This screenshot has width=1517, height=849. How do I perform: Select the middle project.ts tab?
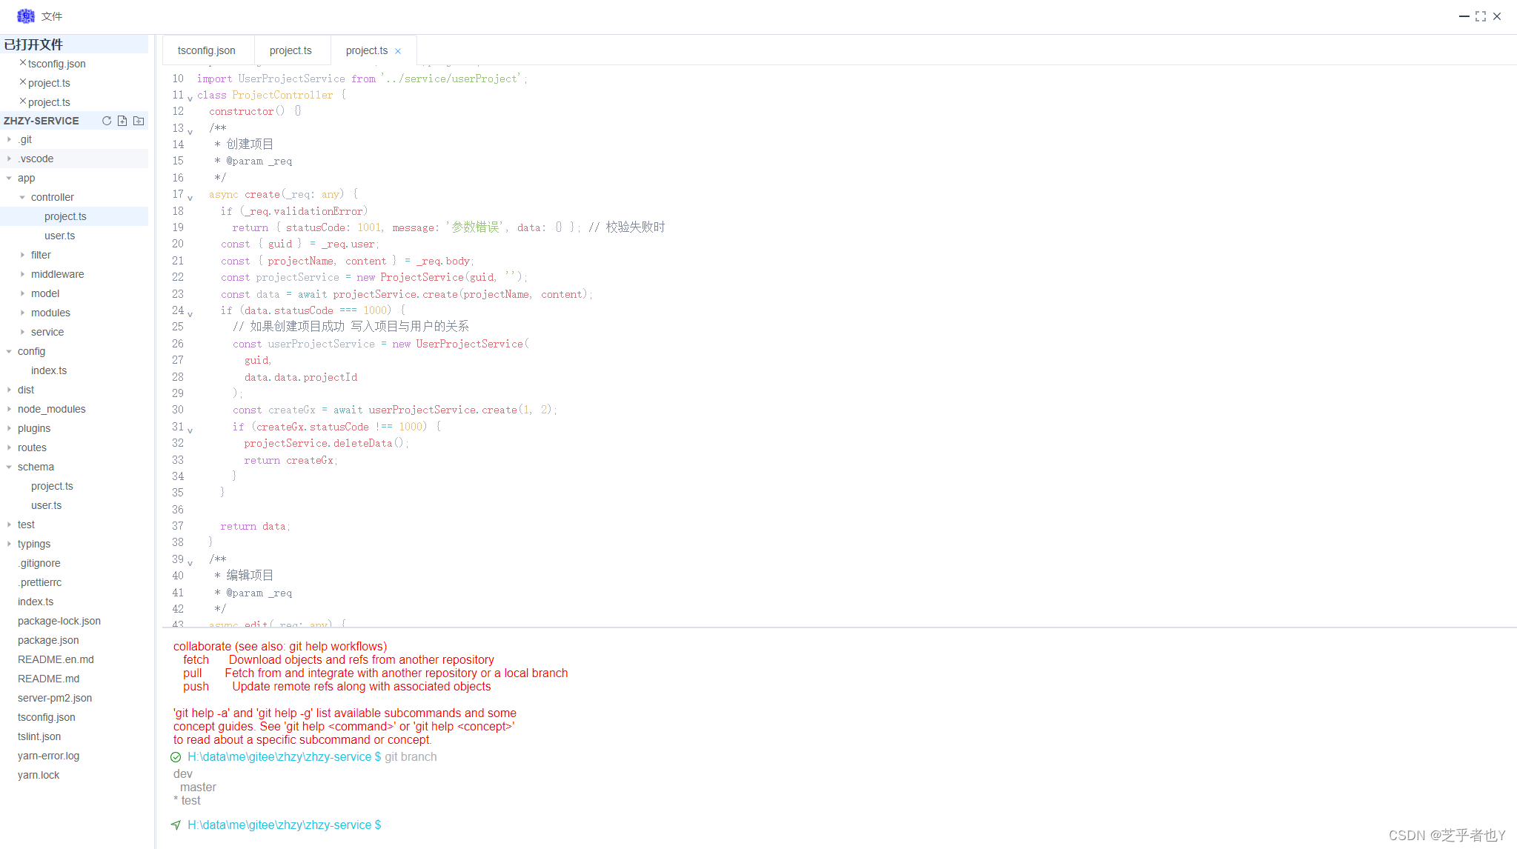click(x=291, y=50)
